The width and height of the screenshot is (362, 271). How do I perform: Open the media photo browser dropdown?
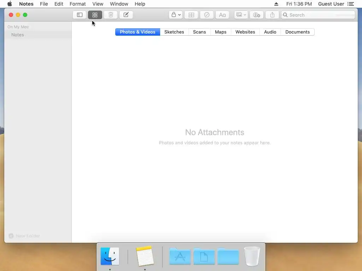(241, 15)
